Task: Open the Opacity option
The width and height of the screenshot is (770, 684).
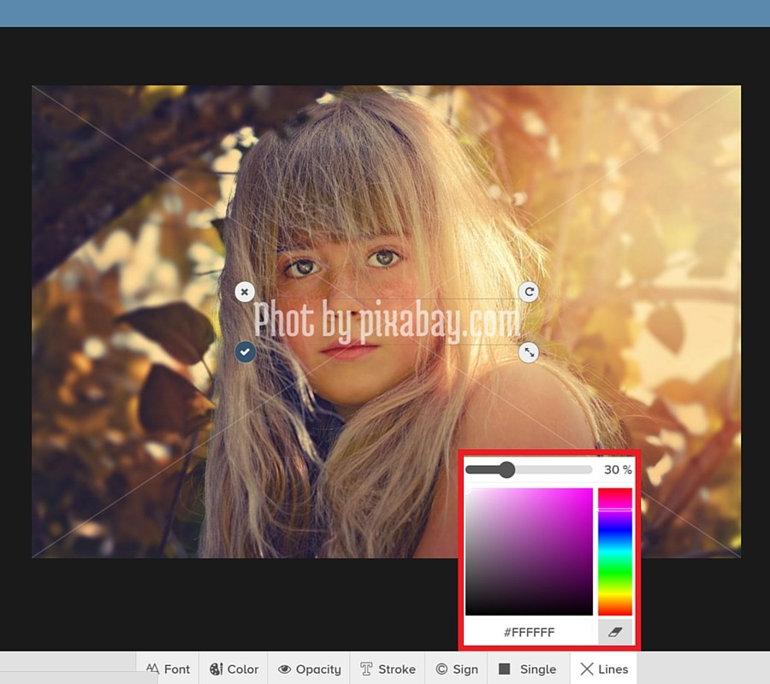Action: (309, 669)
